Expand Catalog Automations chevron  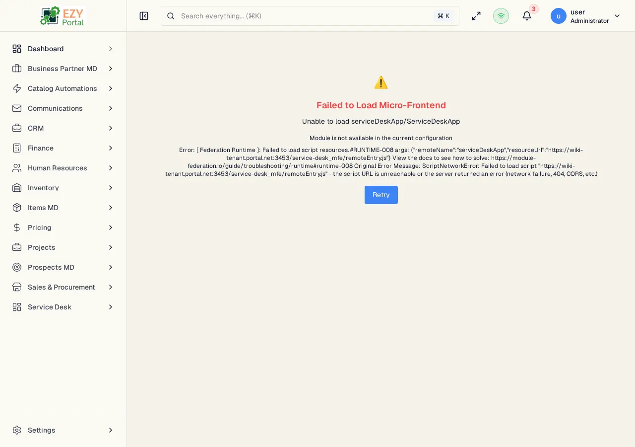click(x=111, y=88)
